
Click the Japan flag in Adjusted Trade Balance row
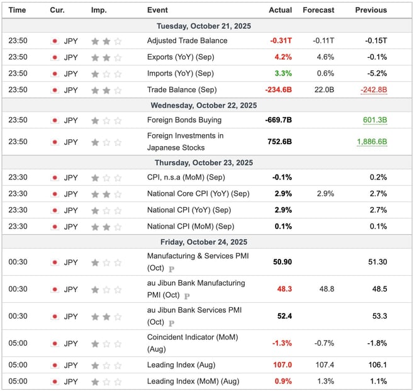(55, 41)
